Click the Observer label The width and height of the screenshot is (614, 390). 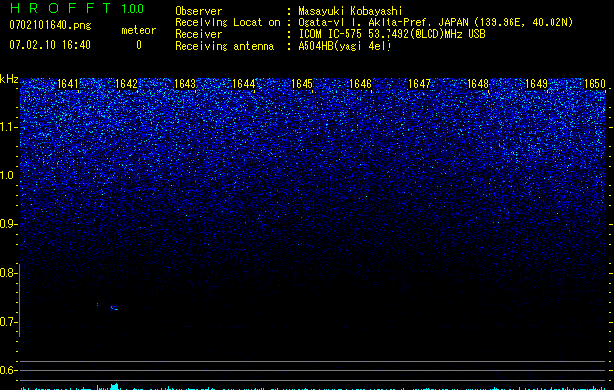click(x=198, y=11)
